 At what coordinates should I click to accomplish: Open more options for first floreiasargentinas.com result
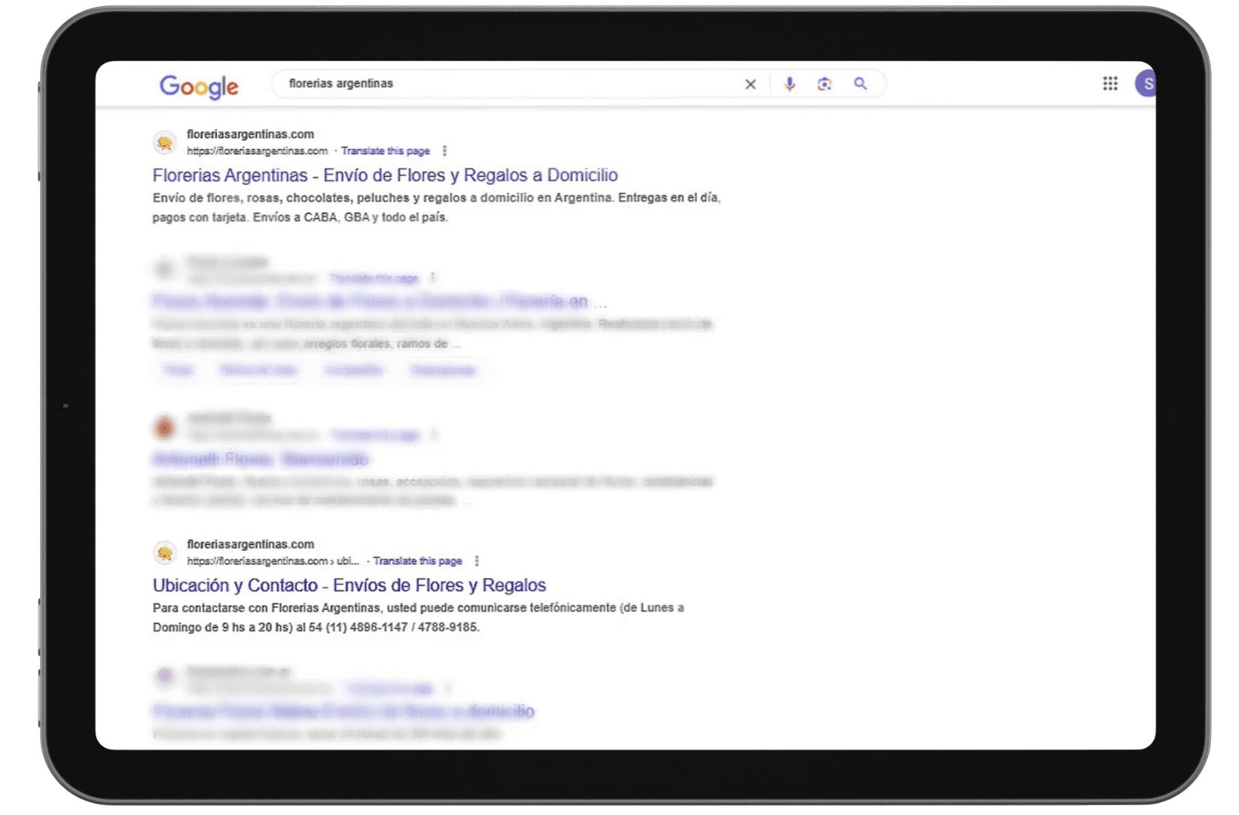[444, 151]
